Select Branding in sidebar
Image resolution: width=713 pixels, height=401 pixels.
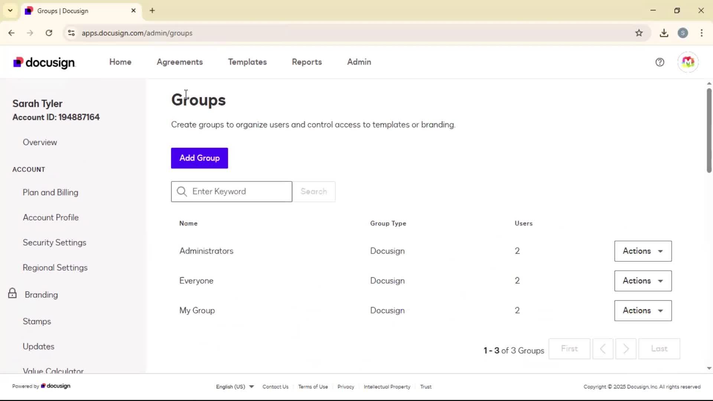[x=41, y=295]
